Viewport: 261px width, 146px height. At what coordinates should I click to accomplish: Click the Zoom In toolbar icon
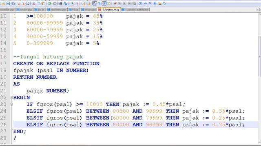(73, 4)
